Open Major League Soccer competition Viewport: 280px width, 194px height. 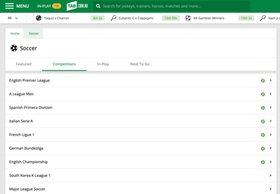[x=141, y=188]
